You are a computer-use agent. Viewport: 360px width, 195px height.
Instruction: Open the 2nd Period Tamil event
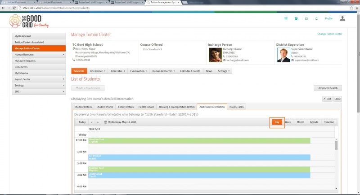tap(199, 175)
